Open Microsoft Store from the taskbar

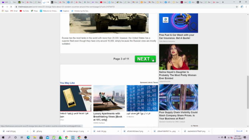coord(41,137)
